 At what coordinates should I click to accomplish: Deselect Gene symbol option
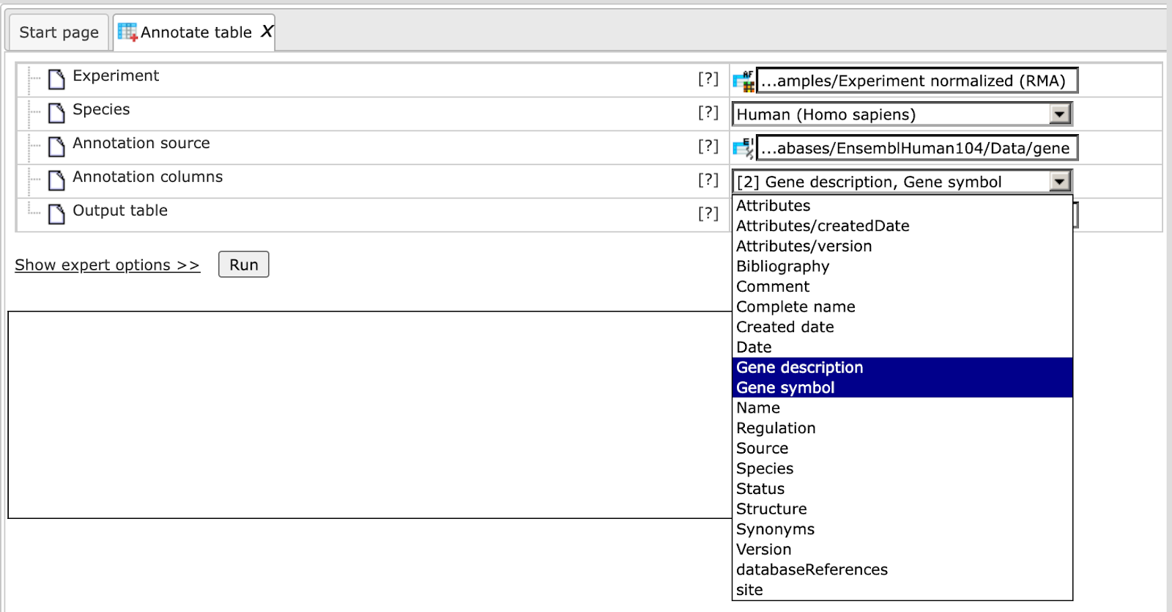[x=902, y=388]
